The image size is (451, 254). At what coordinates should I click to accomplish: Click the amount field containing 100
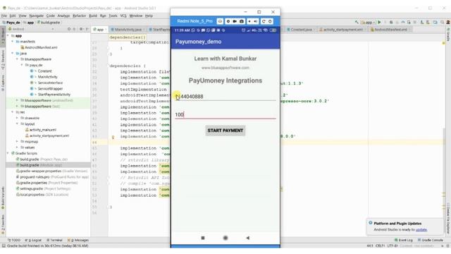225,114
